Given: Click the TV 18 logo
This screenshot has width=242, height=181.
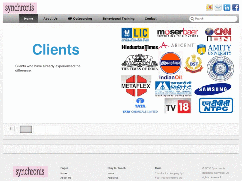Looking at the screenshot, I should pos(178,106).
